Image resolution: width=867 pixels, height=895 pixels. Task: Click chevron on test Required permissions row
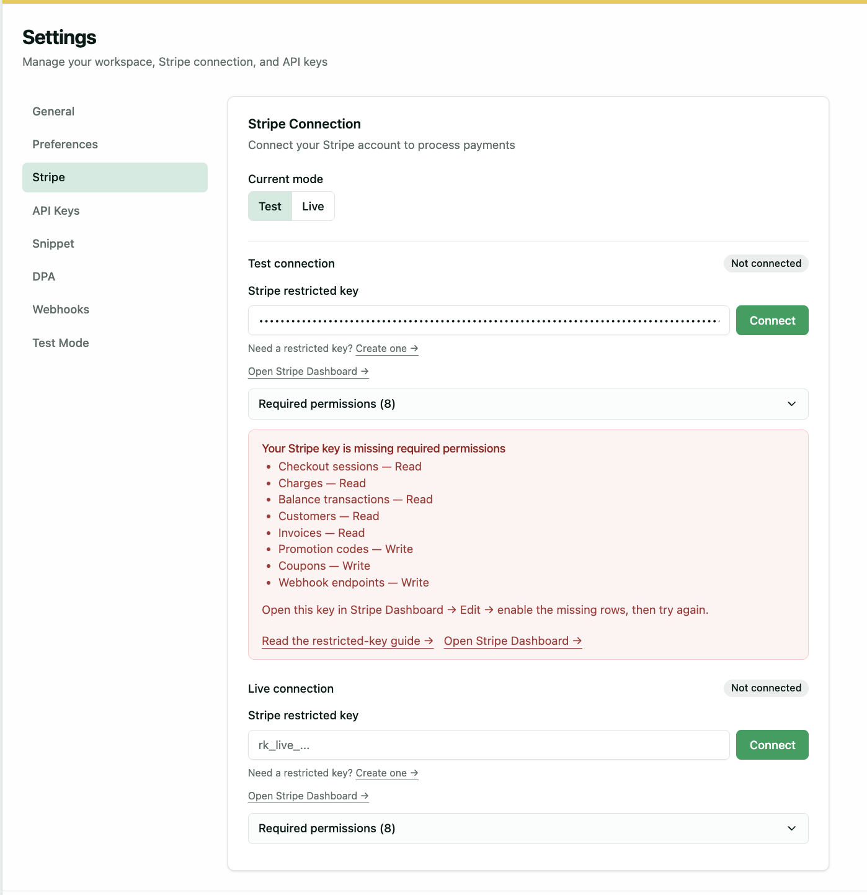coord(791,404)
